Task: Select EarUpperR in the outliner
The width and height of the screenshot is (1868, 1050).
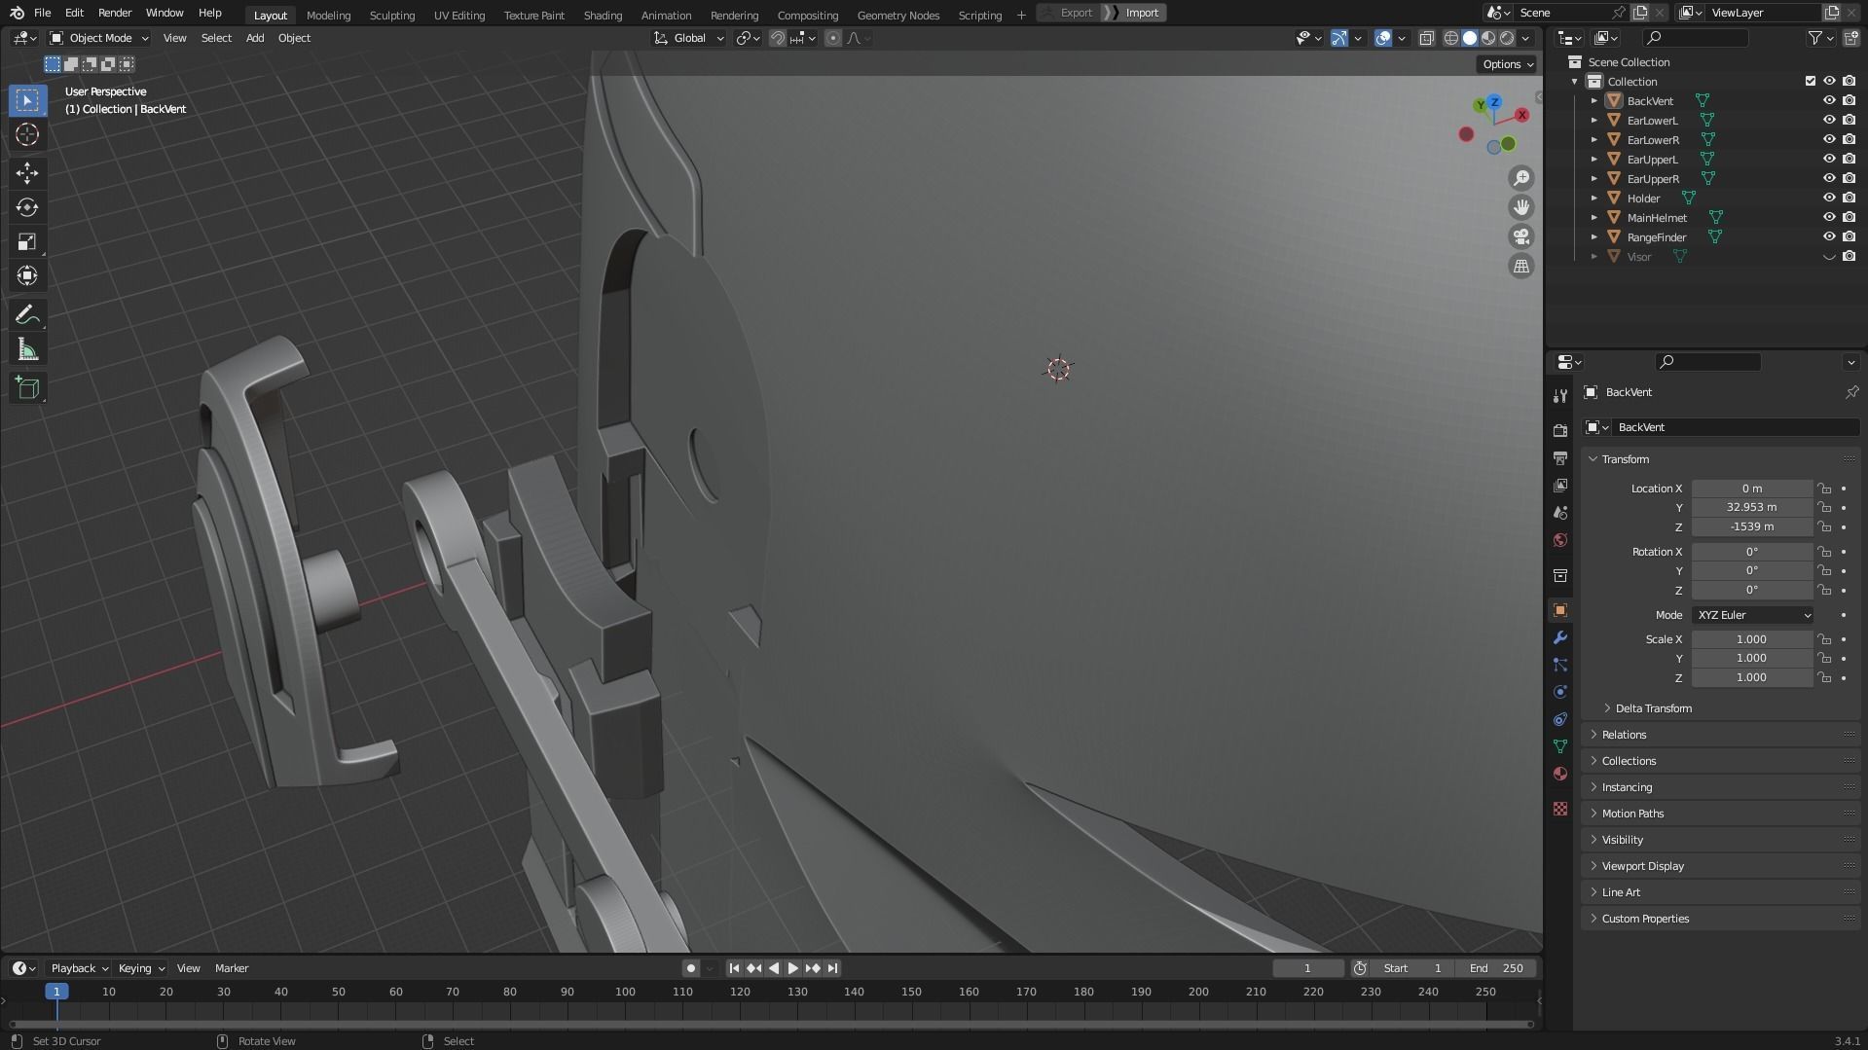Action: [1653, 179]
